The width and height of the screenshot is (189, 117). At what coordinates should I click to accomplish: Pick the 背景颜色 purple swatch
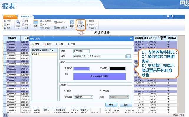(81, 68)
